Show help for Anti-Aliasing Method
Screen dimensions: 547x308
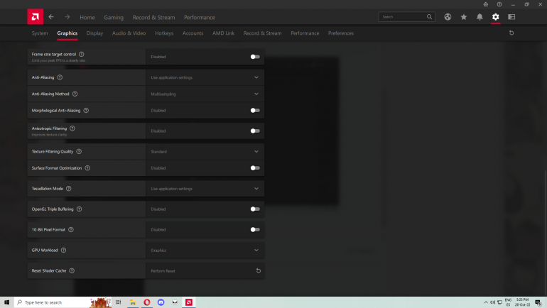75,94
